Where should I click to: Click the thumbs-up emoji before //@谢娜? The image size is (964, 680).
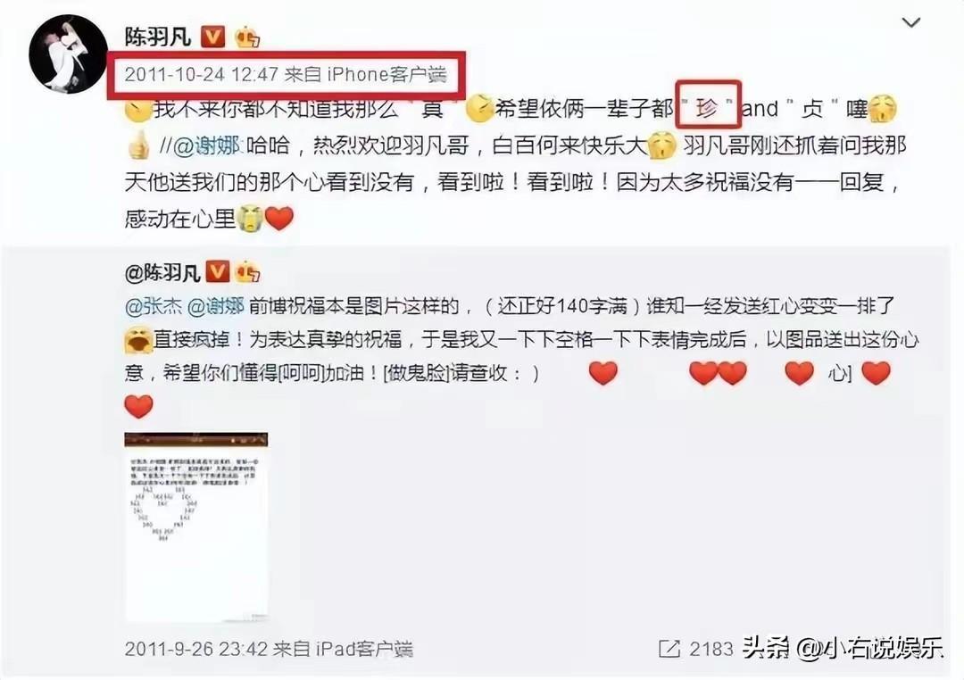coord(138,145)
